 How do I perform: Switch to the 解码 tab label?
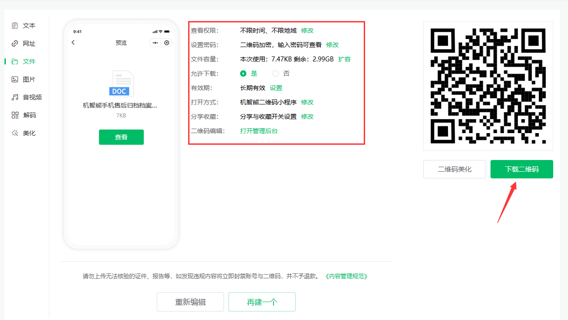(29, 115)
